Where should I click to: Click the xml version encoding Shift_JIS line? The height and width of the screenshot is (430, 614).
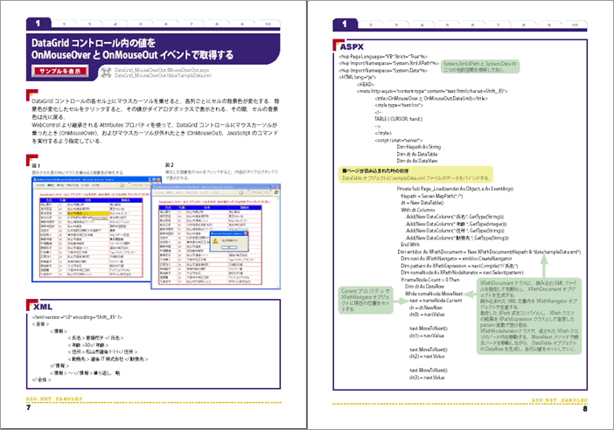click(x=77, y=317)
